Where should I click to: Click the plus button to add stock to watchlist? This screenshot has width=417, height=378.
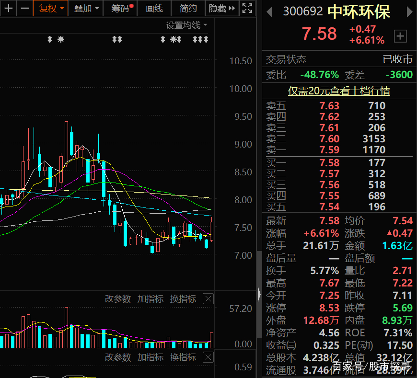[x=400, y=36]
